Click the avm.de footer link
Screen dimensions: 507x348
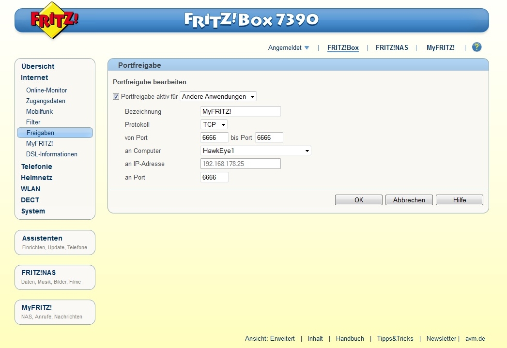pyautogui.click(x=475, y=339)
